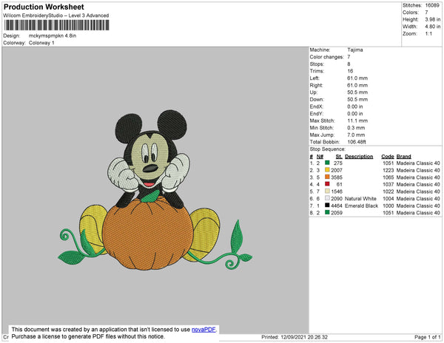Click cream swatch for stop 5 (1546 stitches)
This screenshot has height=343, width=444.
click(327, 191)
